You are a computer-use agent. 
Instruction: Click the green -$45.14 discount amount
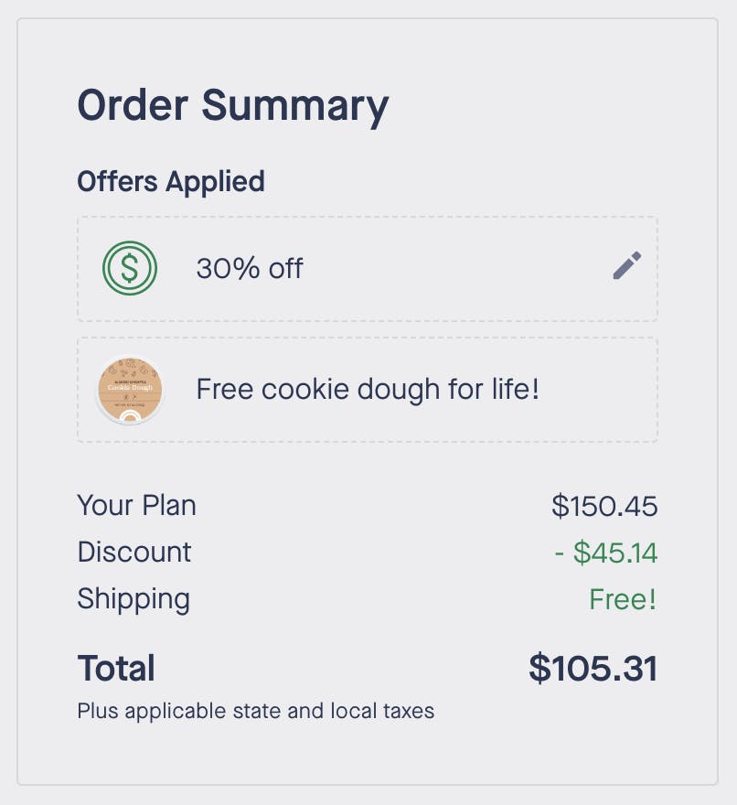click(605, 553)
